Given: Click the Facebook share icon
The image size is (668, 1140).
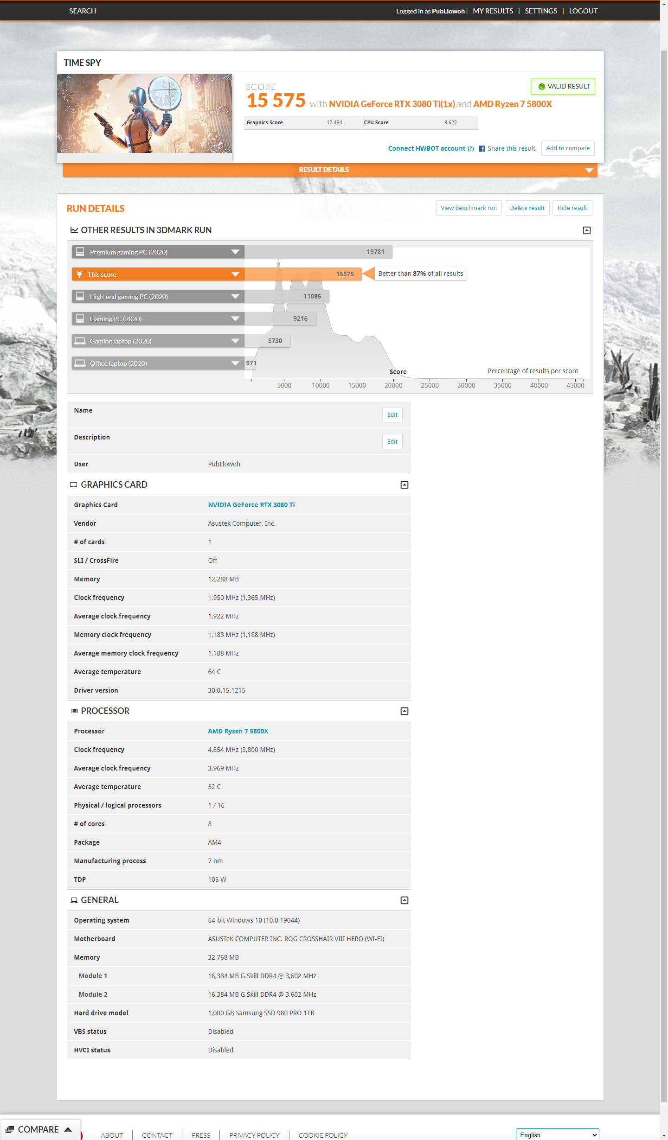Looking at the screenshot, I should coord(482,149).
